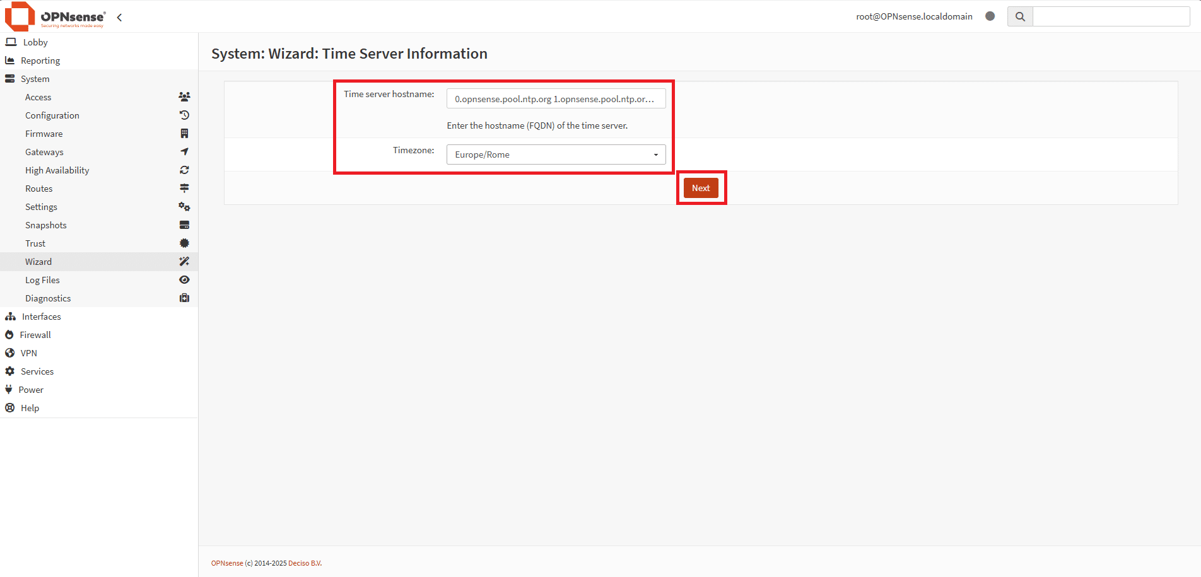
Task: Click the magnifier search icon
Action: pos(1020,16)
